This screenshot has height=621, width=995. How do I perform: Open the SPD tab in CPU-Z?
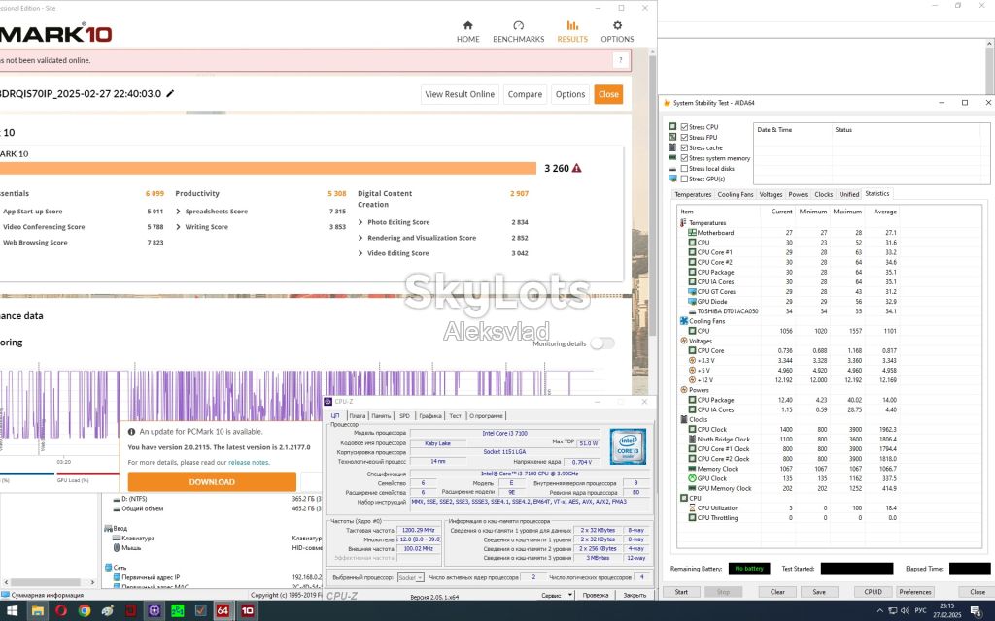point(404,415)
